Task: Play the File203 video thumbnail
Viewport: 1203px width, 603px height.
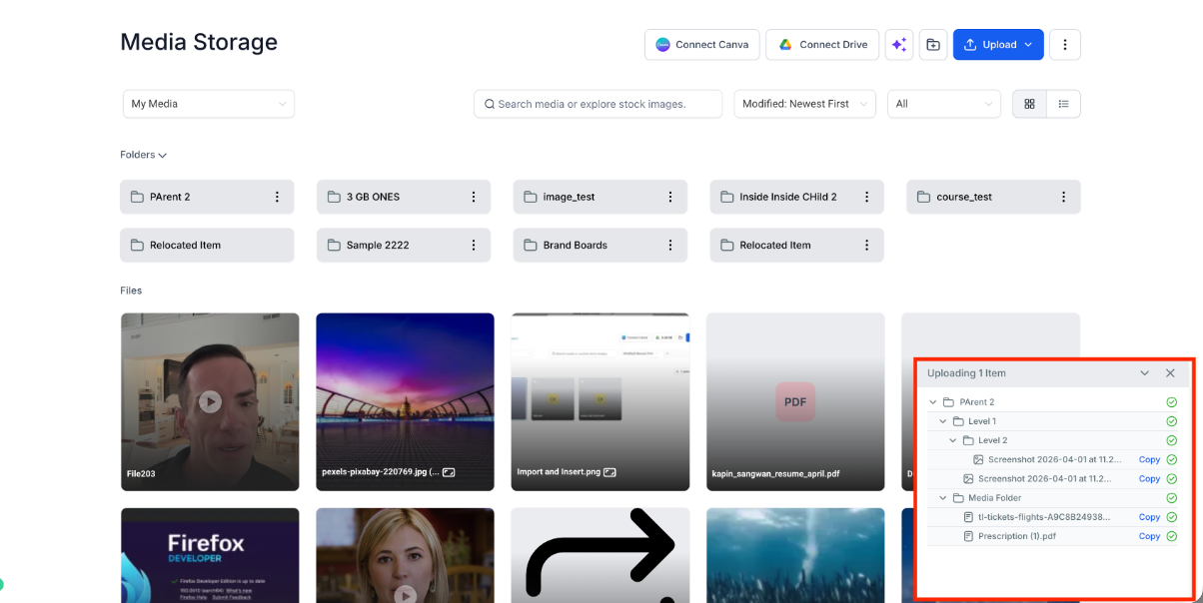Action: 210,401
